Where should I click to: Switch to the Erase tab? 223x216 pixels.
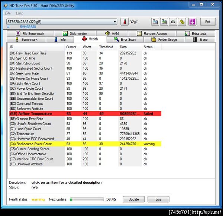point(200,40)
